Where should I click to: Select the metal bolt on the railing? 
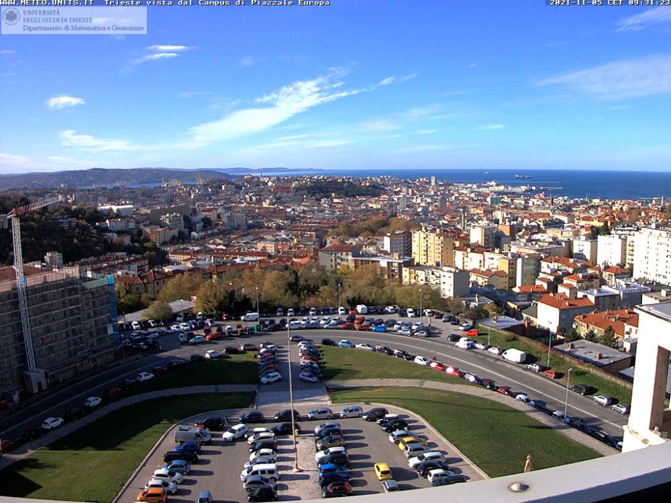517,487
